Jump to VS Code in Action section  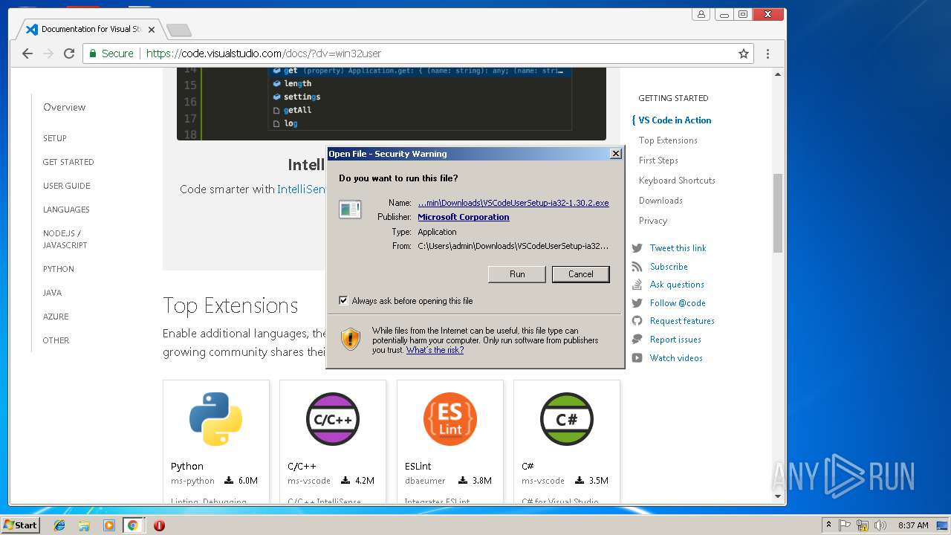(x=675, y=120)
